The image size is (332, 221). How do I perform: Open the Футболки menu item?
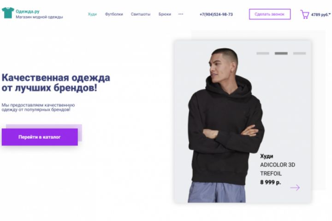(x=114, y=14)
